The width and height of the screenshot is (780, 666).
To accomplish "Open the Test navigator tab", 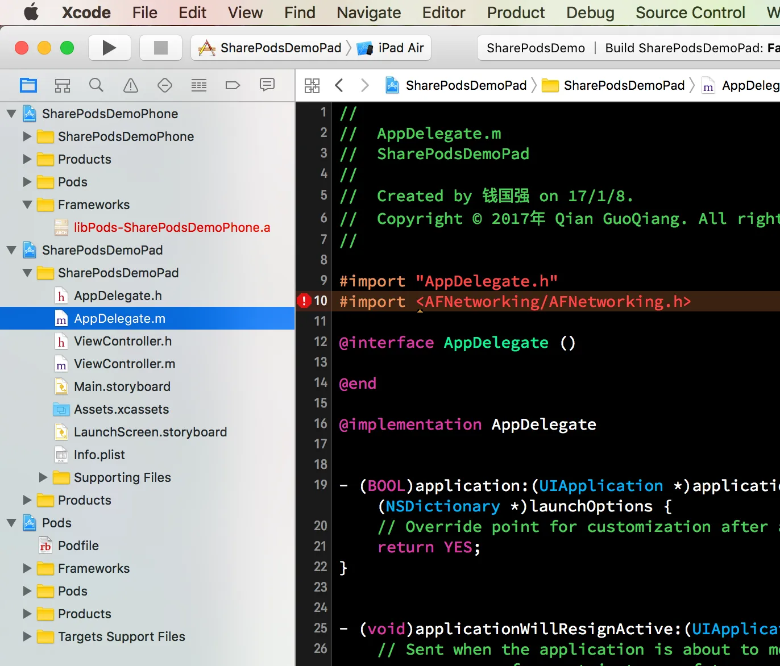I will coord(165,86).
